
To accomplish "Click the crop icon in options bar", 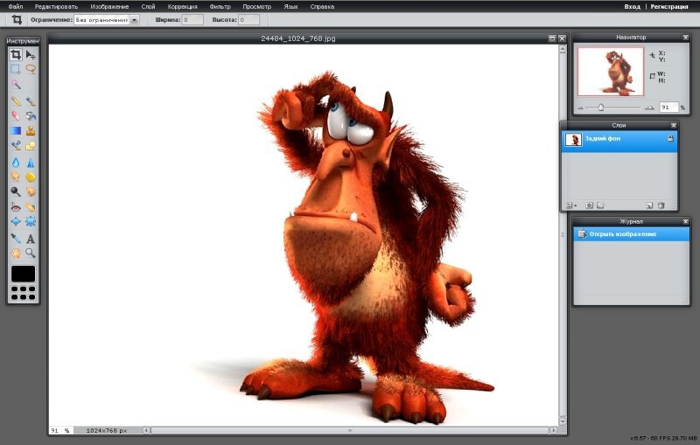I will 17,19.
